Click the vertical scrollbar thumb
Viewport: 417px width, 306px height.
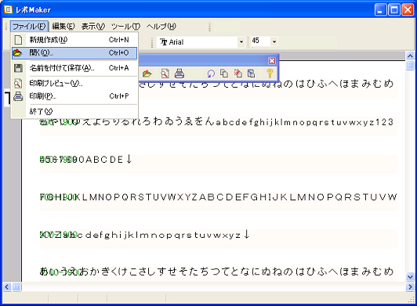coord(410,65)
